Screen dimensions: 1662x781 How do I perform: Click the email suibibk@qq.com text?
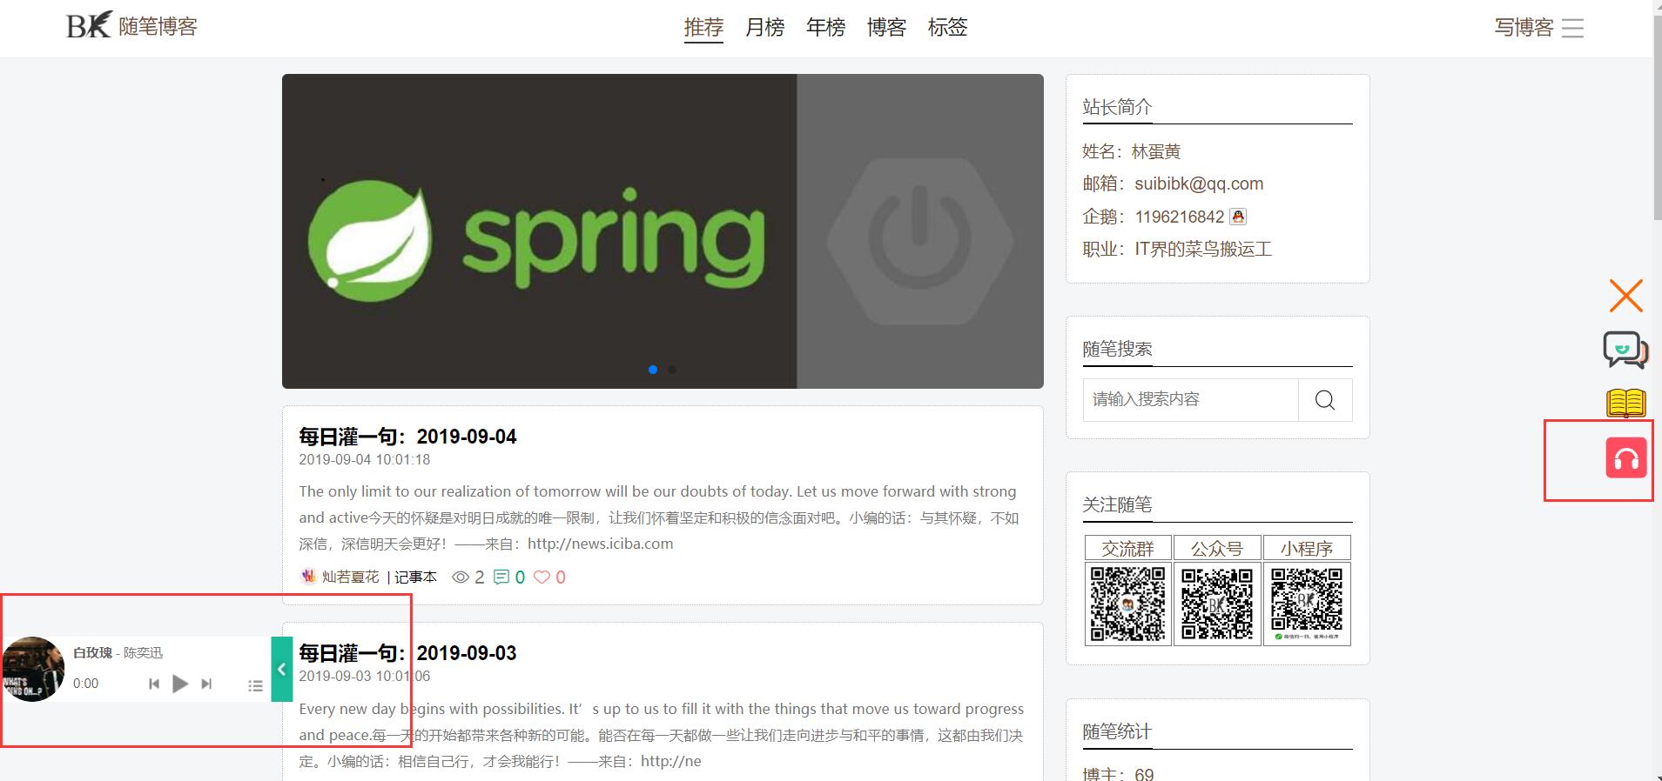point(1199,184)
